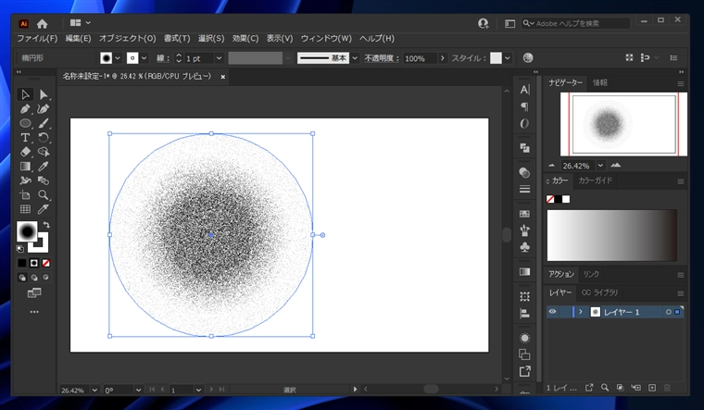
Task: Go to Home screen icon
Action: point(43,23)
